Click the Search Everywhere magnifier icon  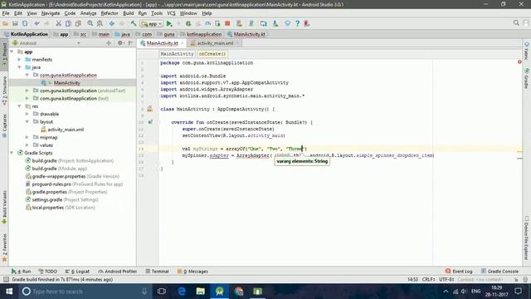(x=516, y=22)
